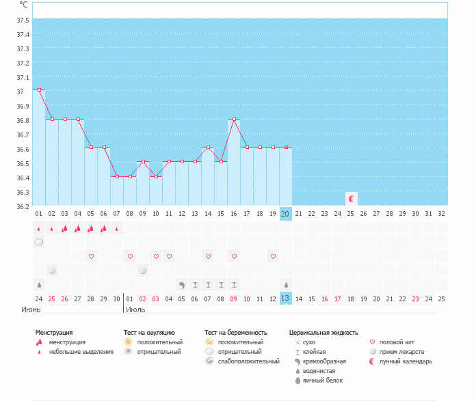The height and width of the screenshot is (401, 474).
Task: Click the 36.8 temperature peak on day 16
Action: click(234, 119)
